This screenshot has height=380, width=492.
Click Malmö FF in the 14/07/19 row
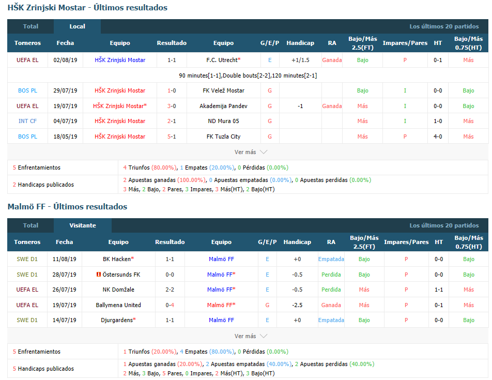click(221, 320)
